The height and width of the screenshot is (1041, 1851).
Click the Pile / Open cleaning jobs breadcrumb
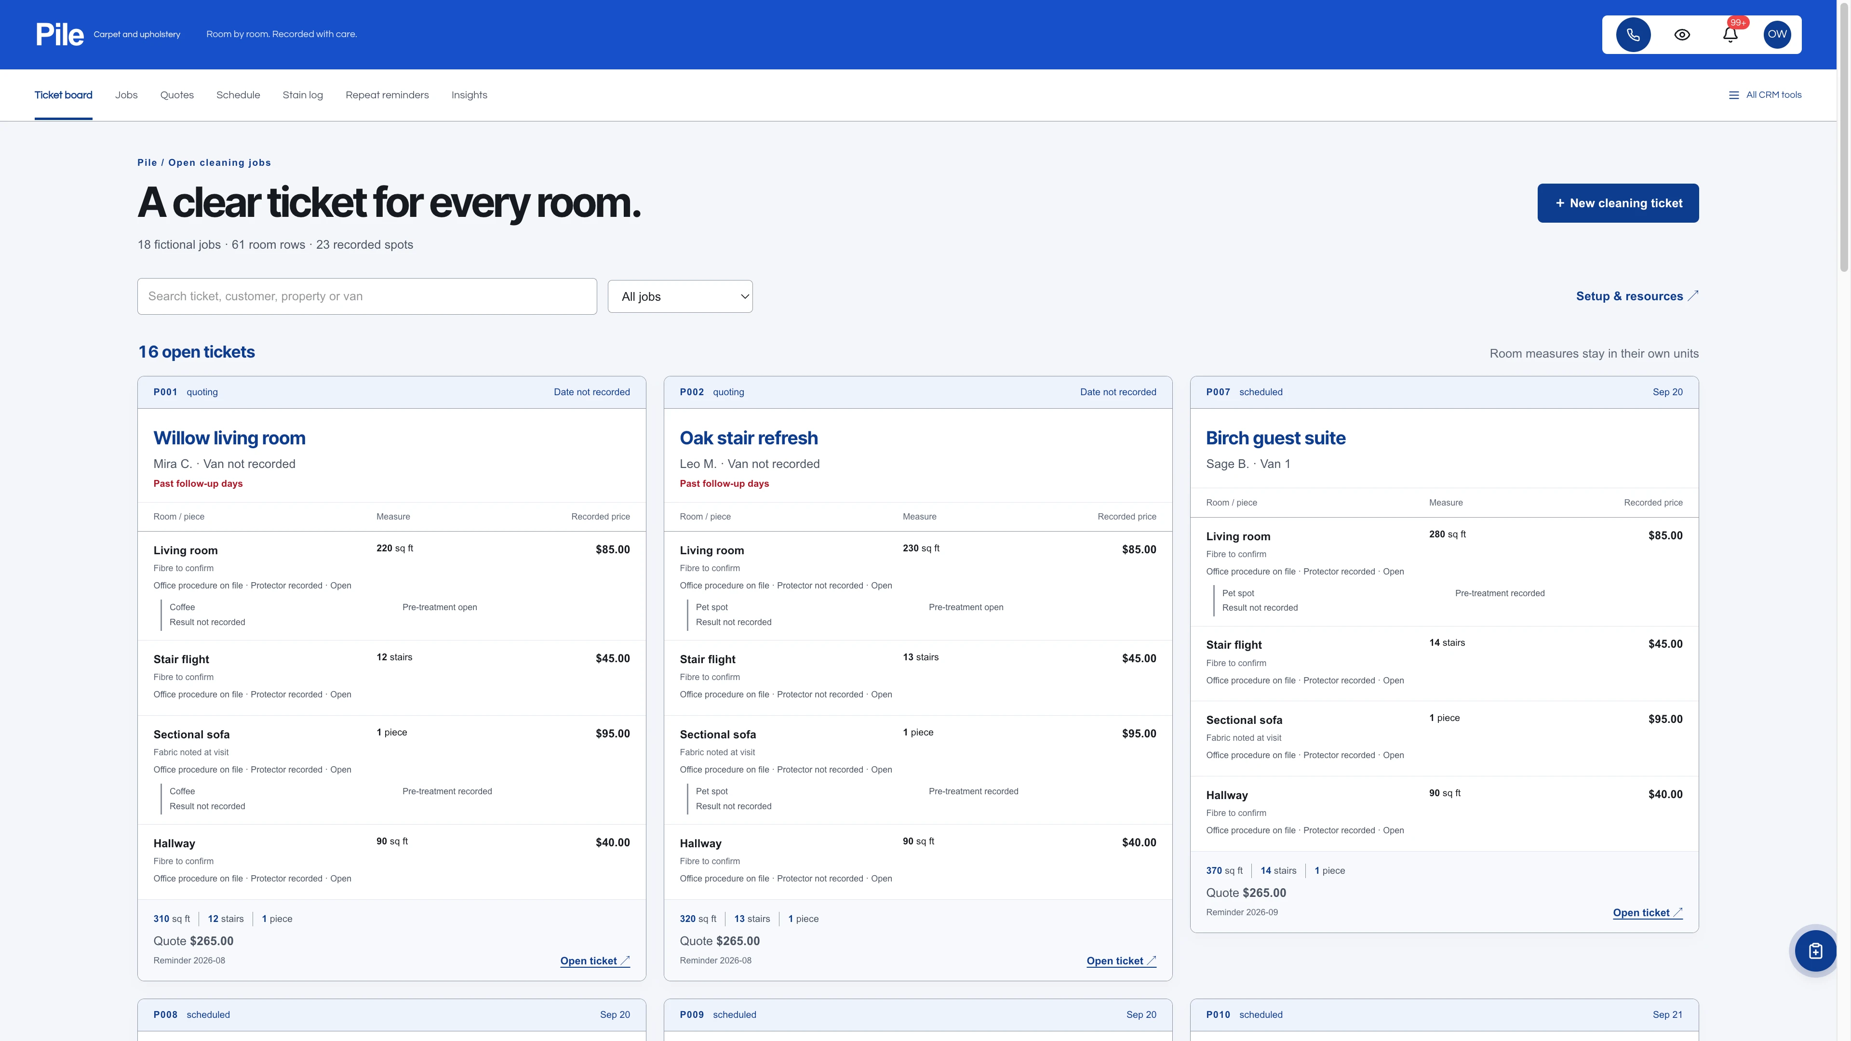point(204,162)
